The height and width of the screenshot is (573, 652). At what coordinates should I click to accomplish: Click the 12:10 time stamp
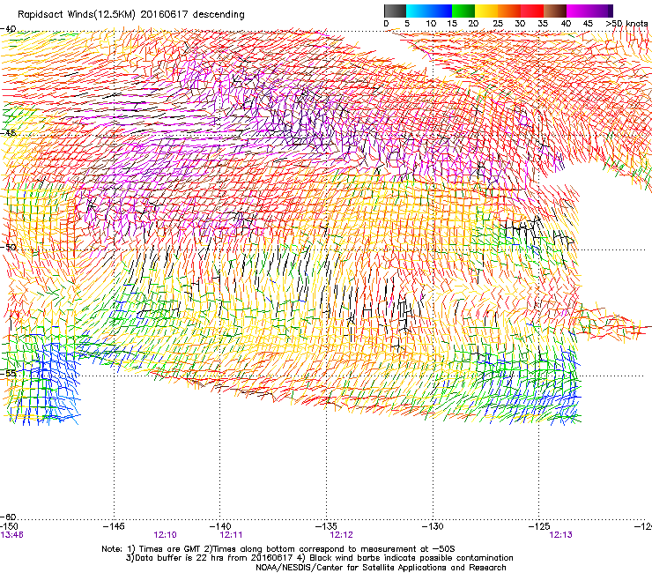tap(165, 535)
